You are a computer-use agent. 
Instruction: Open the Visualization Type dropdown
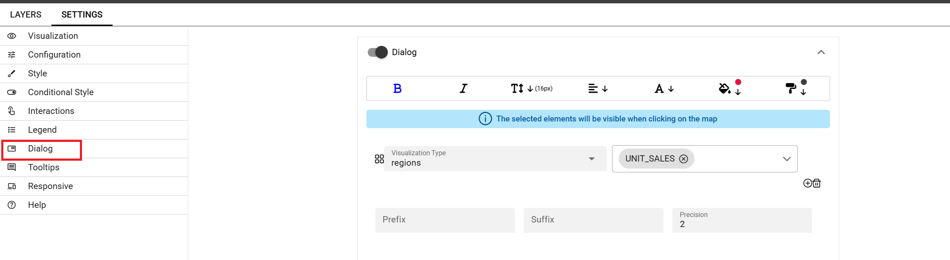tap(495, 159)
